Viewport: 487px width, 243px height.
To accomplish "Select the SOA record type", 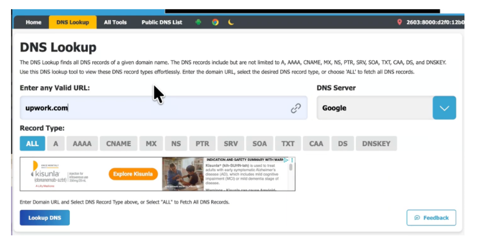I will [260, 143].
